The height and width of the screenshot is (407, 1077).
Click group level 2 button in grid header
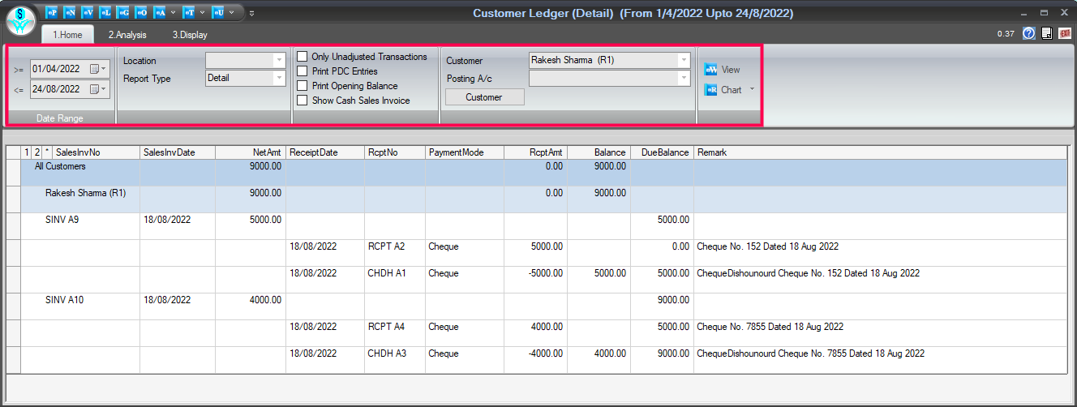click(36, 152)
